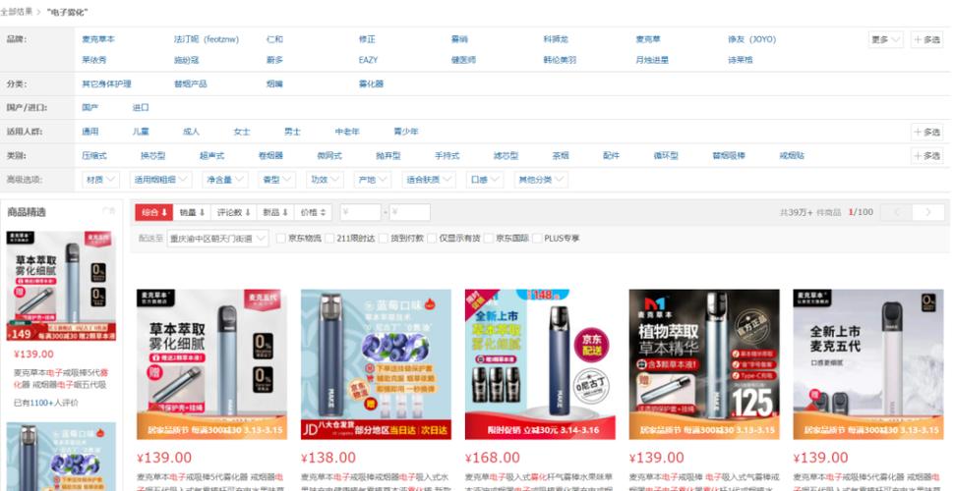Filter by 进口 origin
The width and height of the screenshot is (953, 491).
(141, 107)
